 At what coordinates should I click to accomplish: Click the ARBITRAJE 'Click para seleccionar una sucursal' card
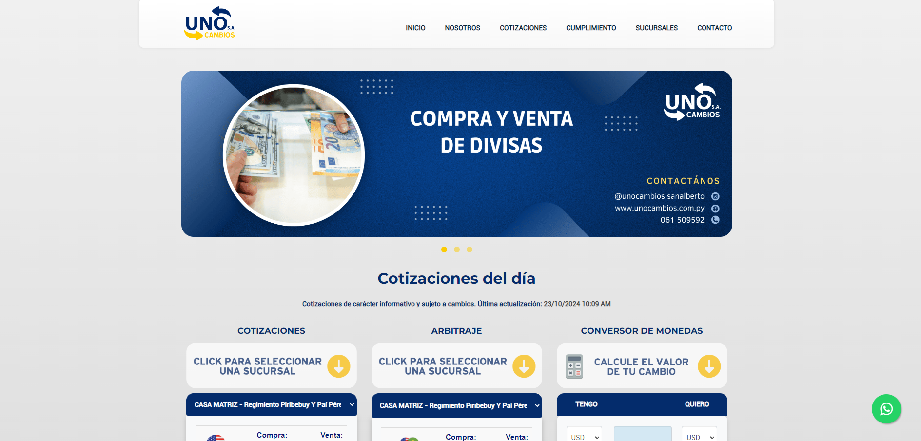coord(457,365)
